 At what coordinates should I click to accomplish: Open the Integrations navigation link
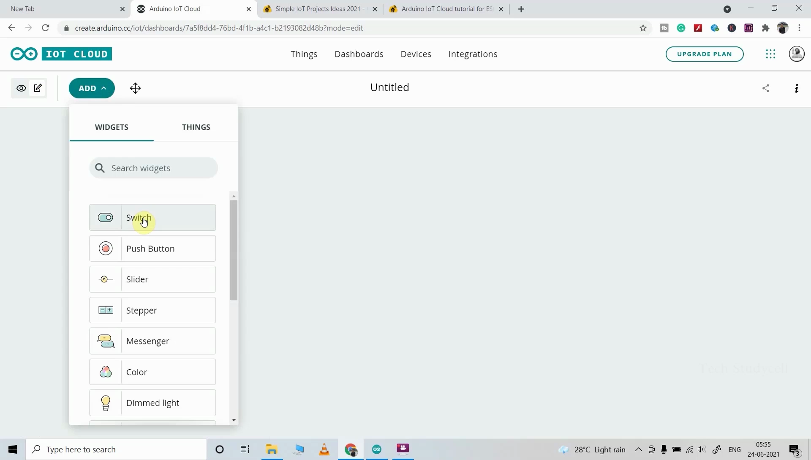(x=473, y=54)
